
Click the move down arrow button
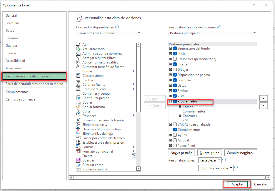(263, 106)
